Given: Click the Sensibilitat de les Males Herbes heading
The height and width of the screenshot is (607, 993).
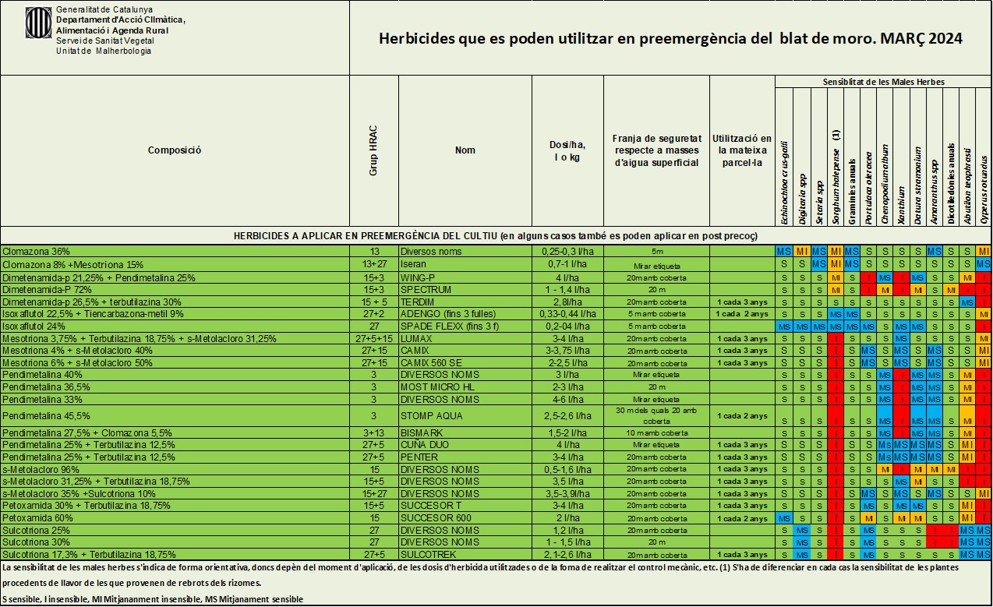Looking at the screenshot, I should click(883, 82).
